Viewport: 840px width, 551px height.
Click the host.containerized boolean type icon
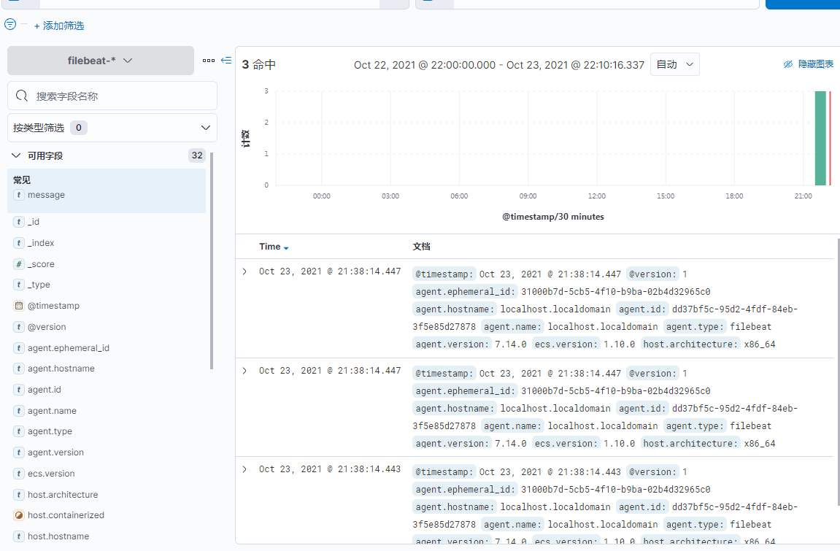(19, 515)
